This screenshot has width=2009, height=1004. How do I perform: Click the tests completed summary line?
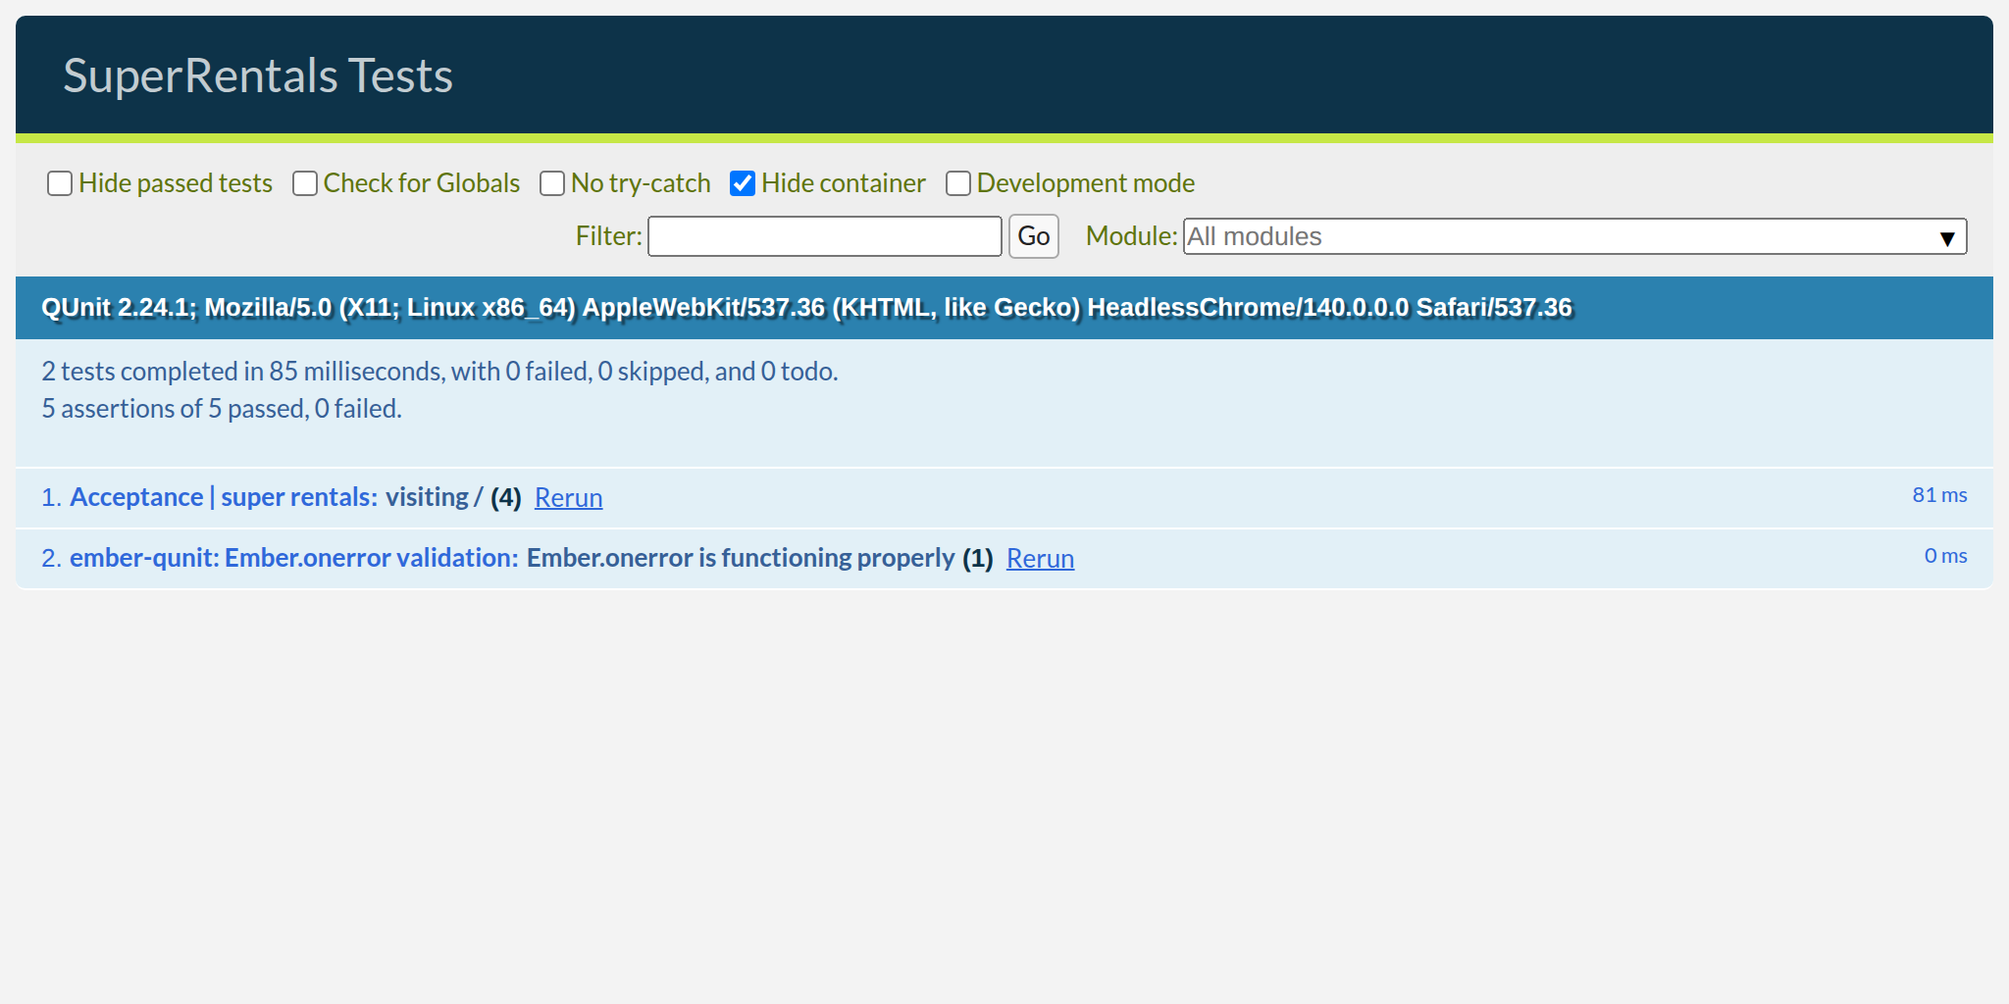point(439,372)
